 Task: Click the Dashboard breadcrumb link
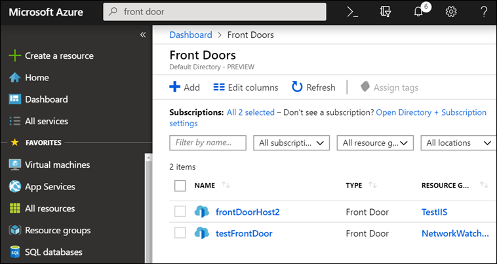(191, 35)
